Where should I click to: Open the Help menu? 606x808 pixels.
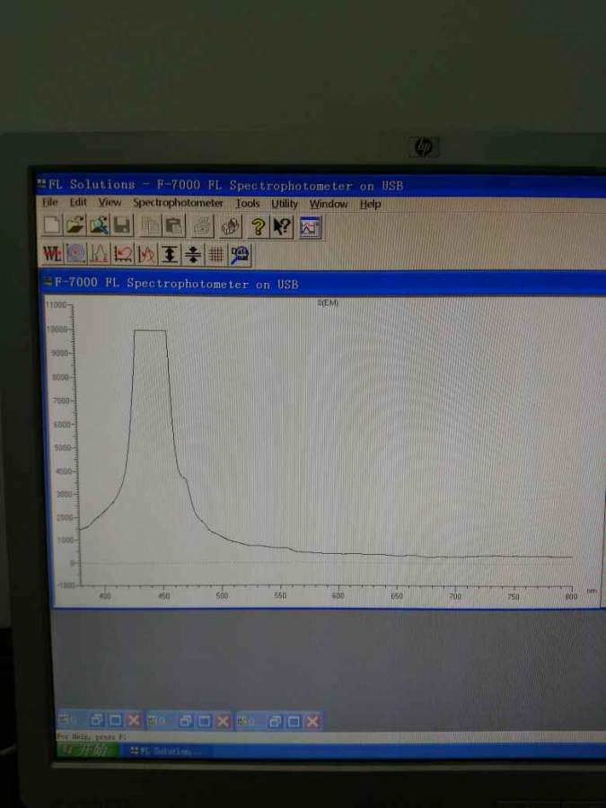tap(370, 204)
